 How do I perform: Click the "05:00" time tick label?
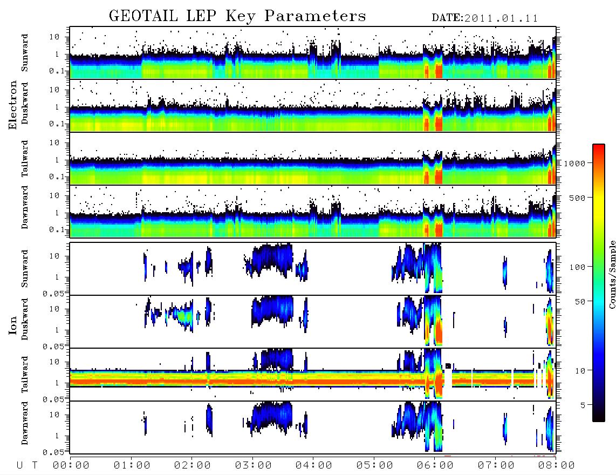point(375,466)
